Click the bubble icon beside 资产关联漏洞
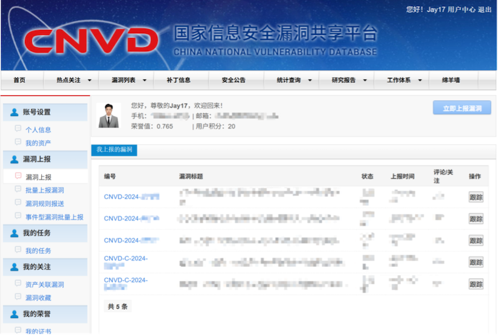Viewport: 499px width, 336px height. tap(18, 284)
